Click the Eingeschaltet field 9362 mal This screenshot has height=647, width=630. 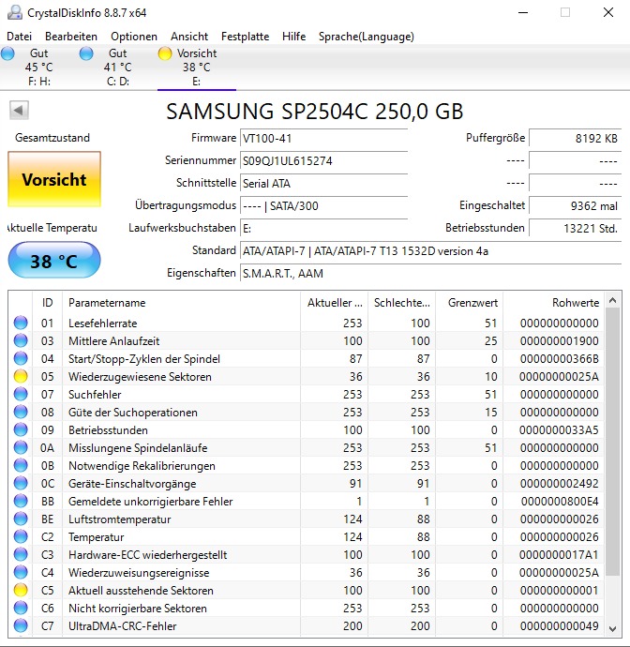click(x=575, y=206)
